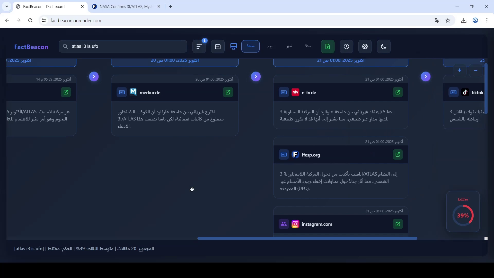The width and height of the screenshot is (494, 278).
Task: Click the horizontal timeline scrollbar
Action: pos(307,239)
